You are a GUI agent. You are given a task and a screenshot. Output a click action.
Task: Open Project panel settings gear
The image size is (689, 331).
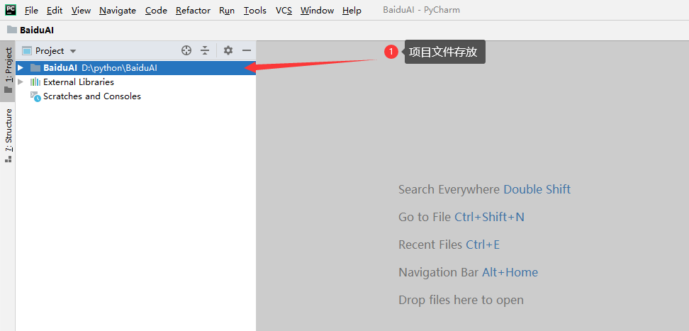tap(228, 50)
